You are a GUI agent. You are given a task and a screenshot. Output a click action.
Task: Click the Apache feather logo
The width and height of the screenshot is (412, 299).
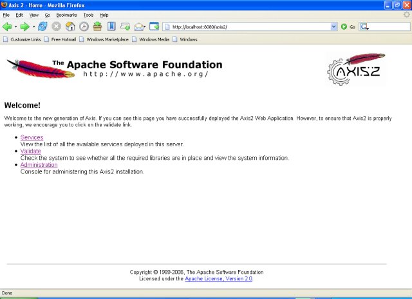coord(41,68)
